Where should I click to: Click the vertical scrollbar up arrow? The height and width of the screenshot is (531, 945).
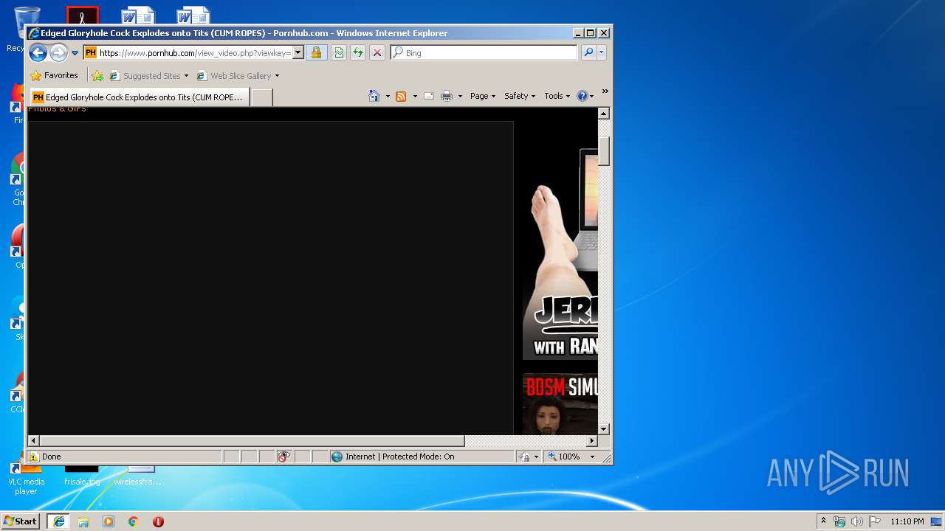[603, 114]
